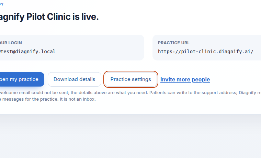Click the YOUR LOGIN label

click(x=11, y=43)
